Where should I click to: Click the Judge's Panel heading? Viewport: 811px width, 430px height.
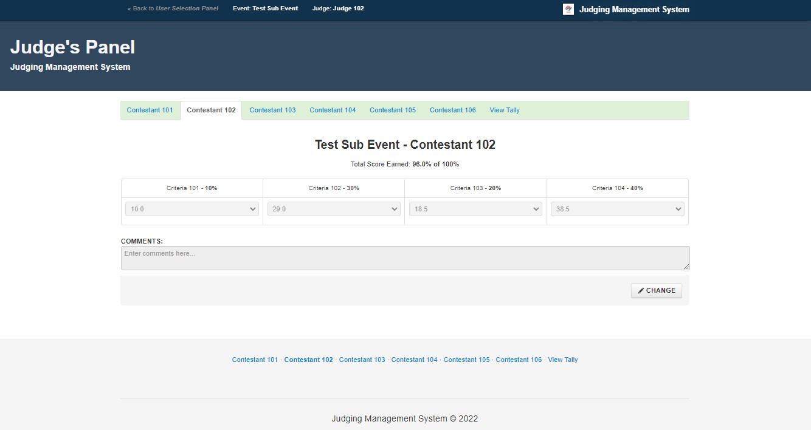tap(73, 47)
